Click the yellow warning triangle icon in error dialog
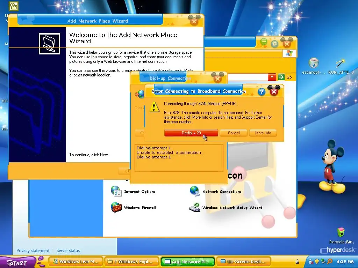Image resolution: width=358 pixels, height=268 pixels. coord(154,107)
